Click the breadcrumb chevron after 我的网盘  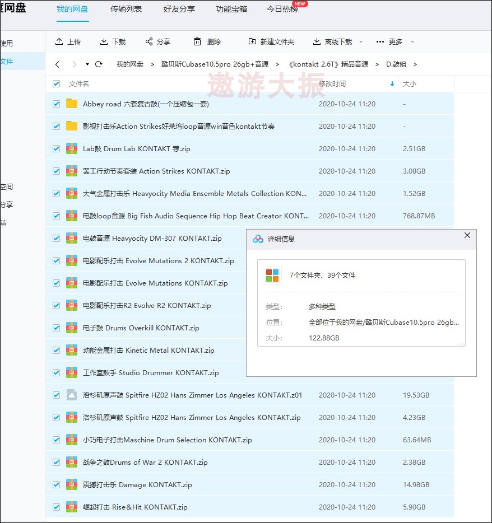(x=152, y=64)
